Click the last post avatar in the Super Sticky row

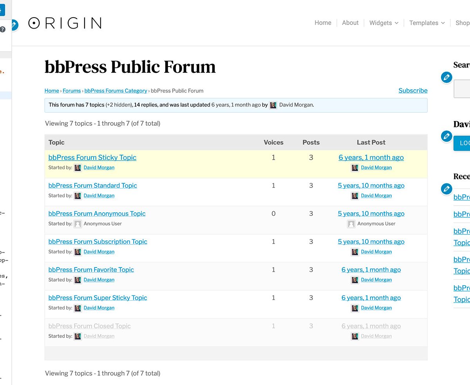click(355, 308)
